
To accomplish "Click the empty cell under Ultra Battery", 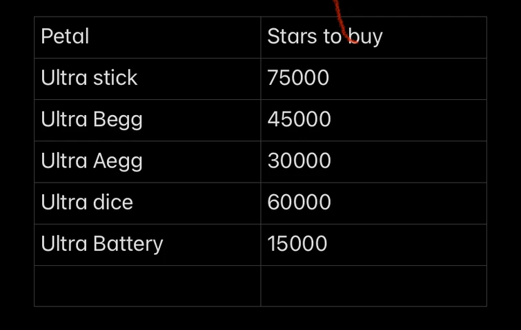I will tap(147, 286).
